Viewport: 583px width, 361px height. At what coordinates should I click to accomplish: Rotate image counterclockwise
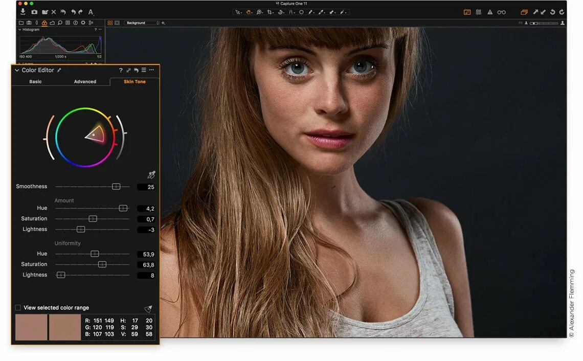point(552,12)
